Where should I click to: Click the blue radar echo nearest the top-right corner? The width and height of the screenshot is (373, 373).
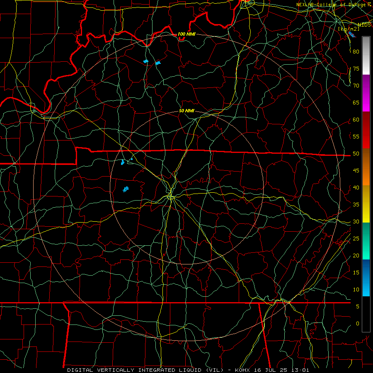(351, 34)
